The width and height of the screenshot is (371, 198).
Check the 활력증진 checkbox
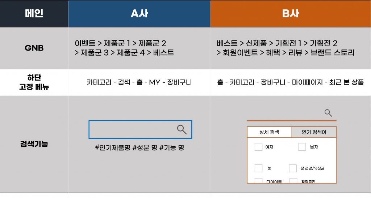click(293, 181)
